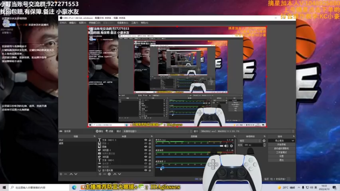Pop out the Audio Mixer dock icon
This screenshot has height=191, width=340.
click(235, 136)
